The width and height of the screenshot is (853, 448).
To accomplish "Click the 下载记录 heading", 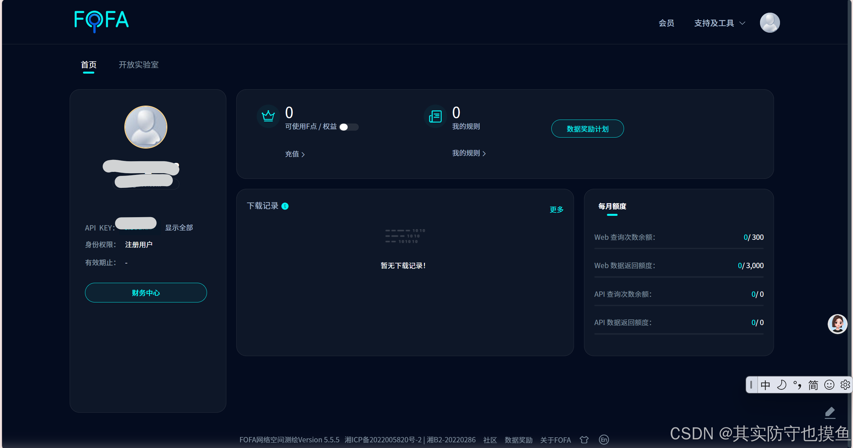I will (263, 206).
